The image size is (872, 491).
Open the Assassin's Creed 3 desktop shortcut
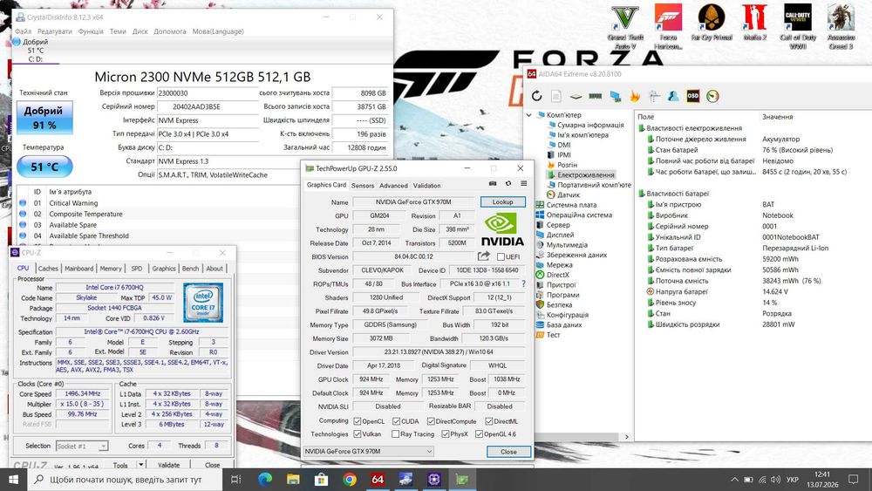point(841,25)
